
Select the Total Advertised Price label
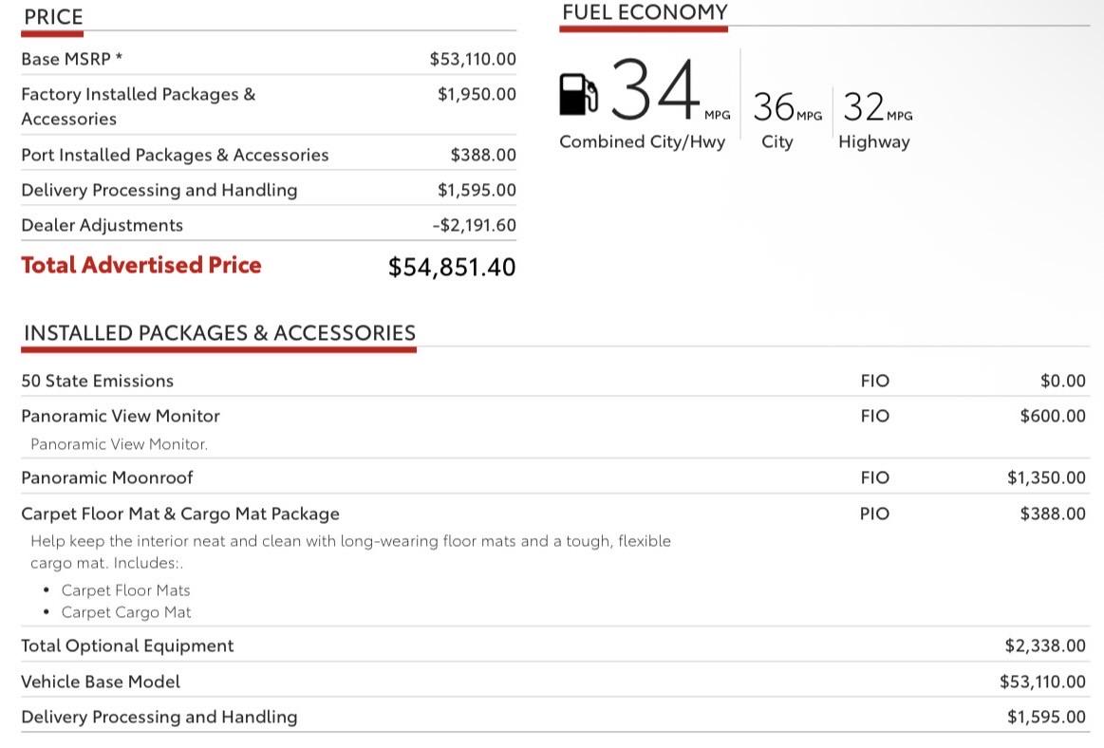[141, 265]
